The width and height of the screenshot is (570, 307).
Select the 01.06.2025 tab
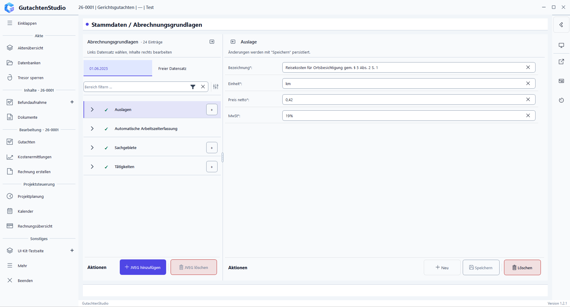118,68
